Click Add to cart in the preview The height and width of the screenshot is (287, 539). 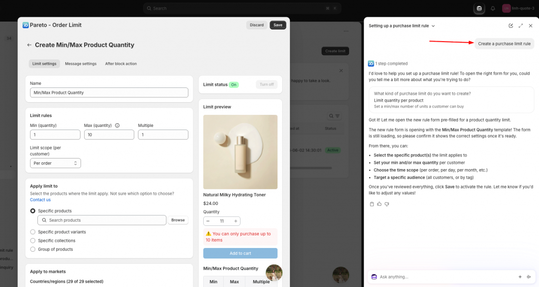tap(240, 253)
